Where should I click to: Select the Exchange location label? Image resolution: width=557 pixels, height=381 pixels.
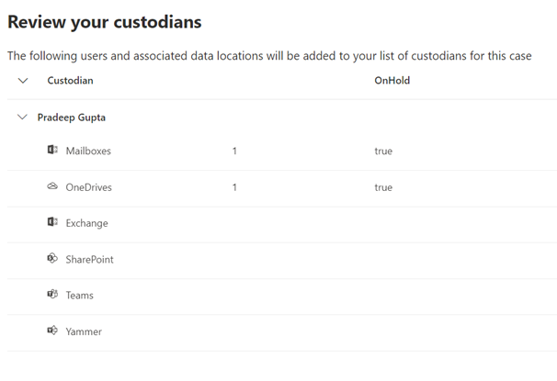click(x=87, y=223)
